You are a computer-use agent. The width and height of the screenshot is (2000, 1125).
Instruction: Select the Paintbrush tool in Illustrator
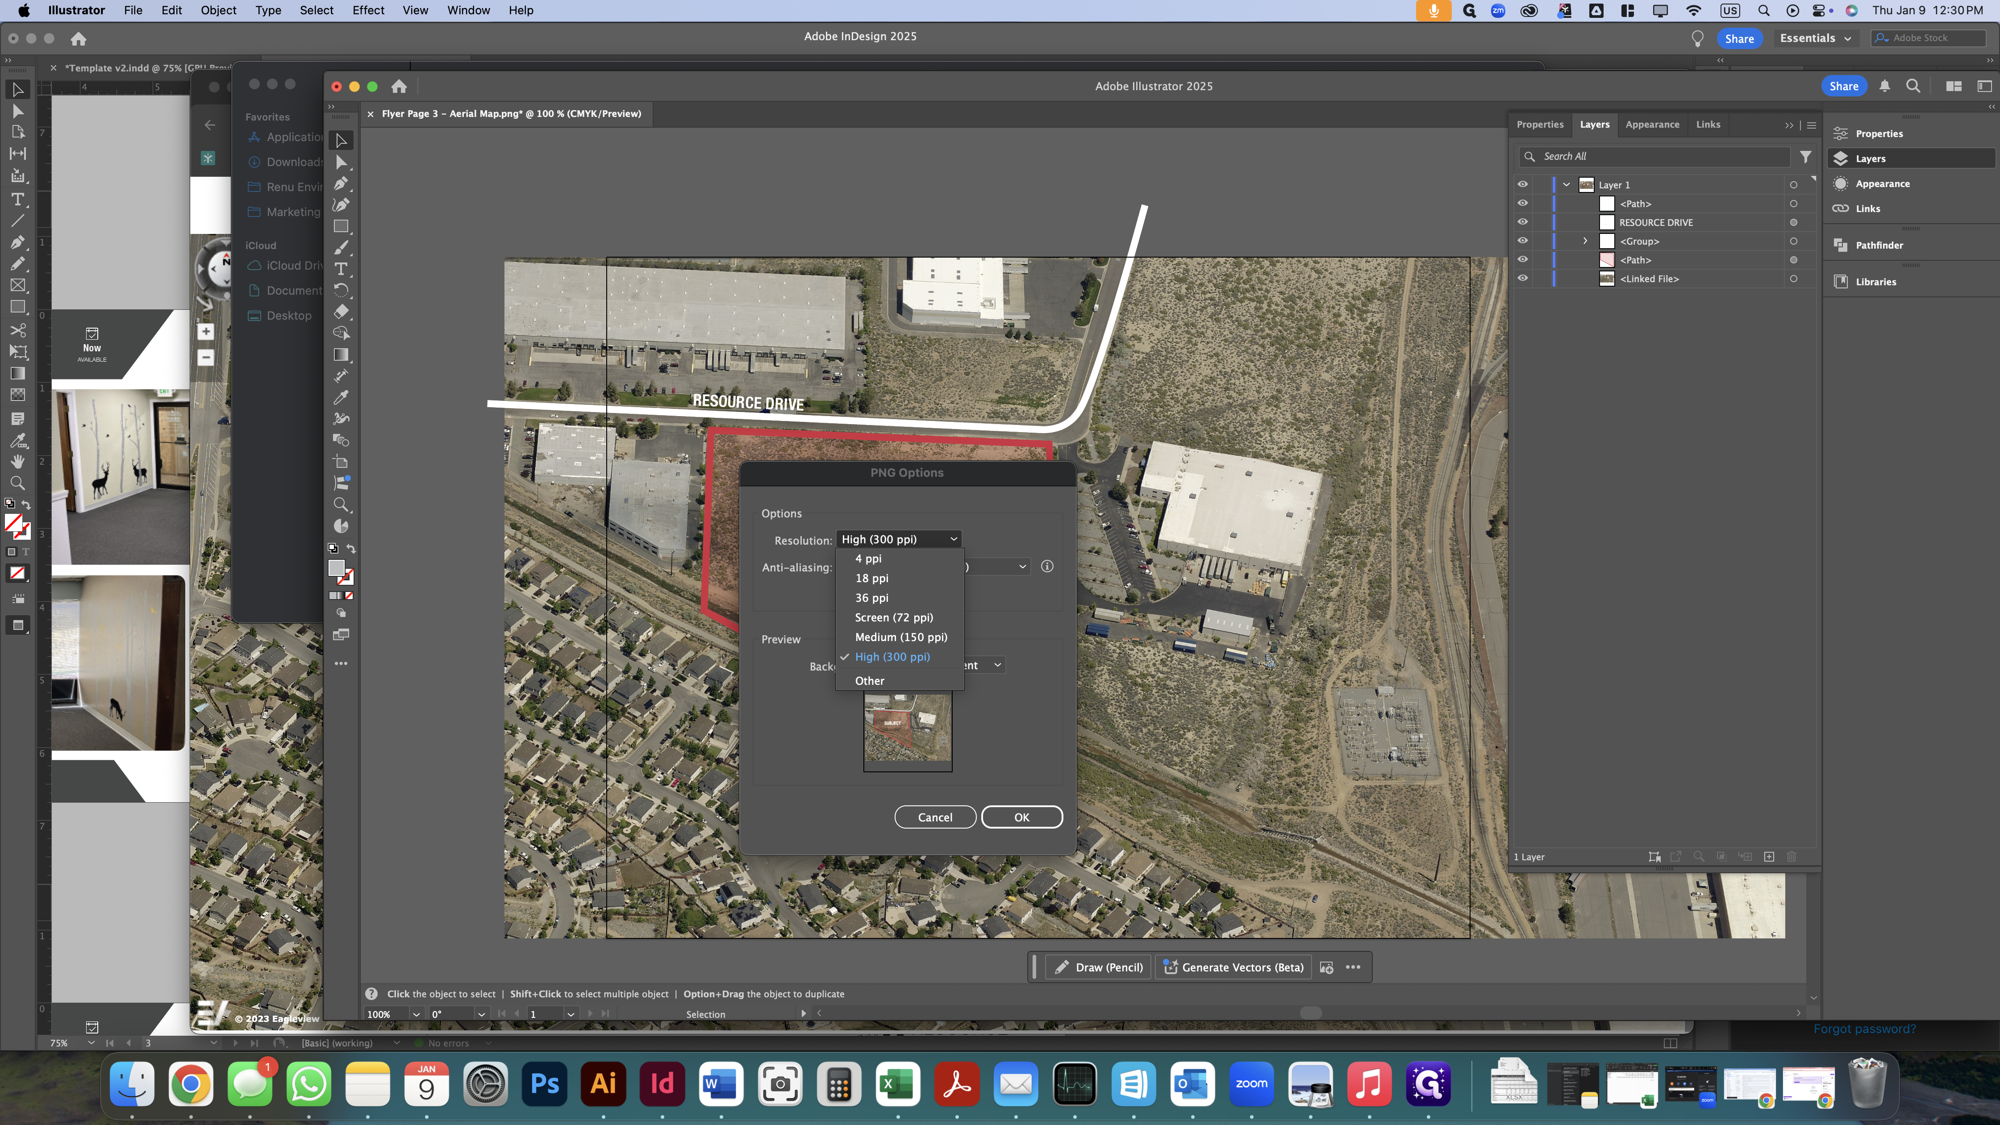pyautogui.click(x=341, y=248)
